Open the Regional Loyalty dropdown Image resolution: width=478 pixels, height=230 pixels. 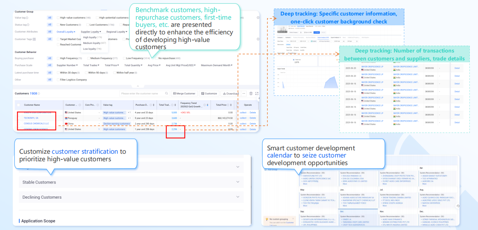click(x=117, y=32)
